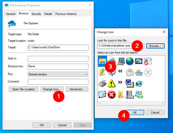Click the empty Comment field
173x133 pixels.
[58, 82]
